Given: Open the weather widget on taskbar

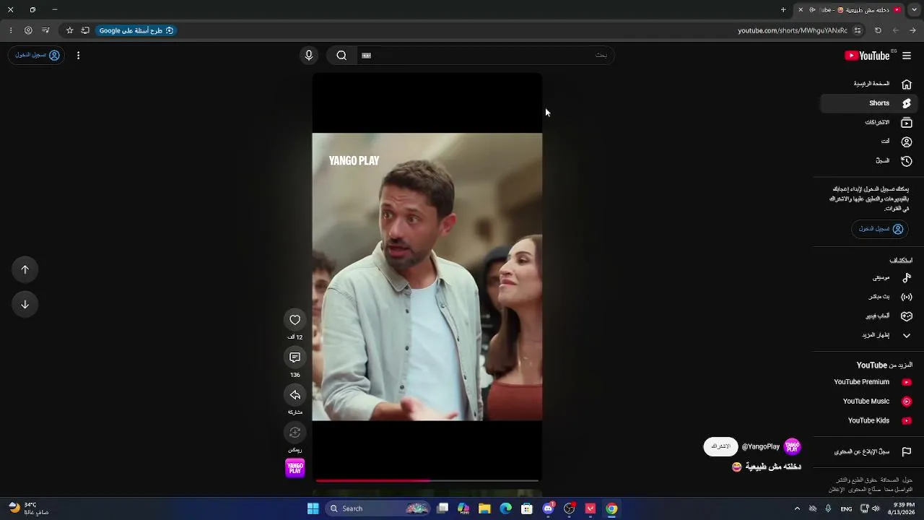Looking at the screenshot, I should 29,508.
